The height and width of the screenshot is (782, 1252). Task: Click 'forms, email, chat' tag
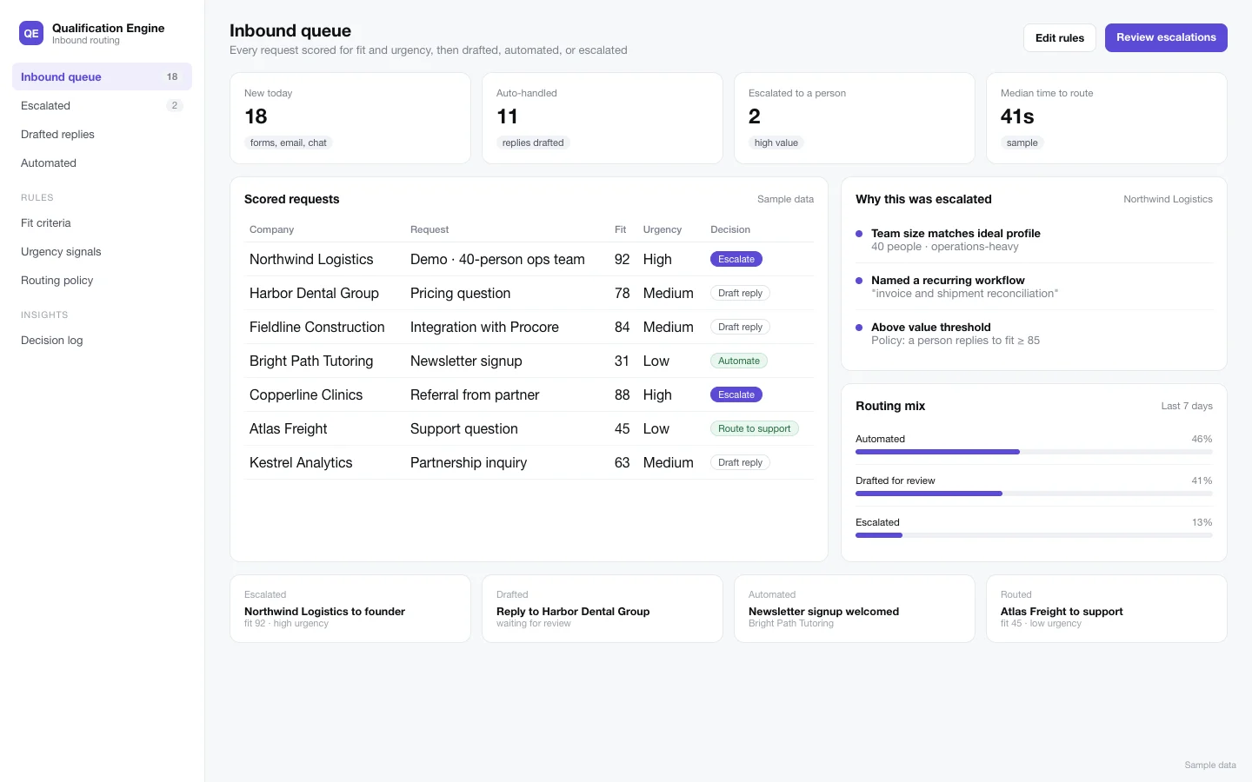(x=289, y=142)
